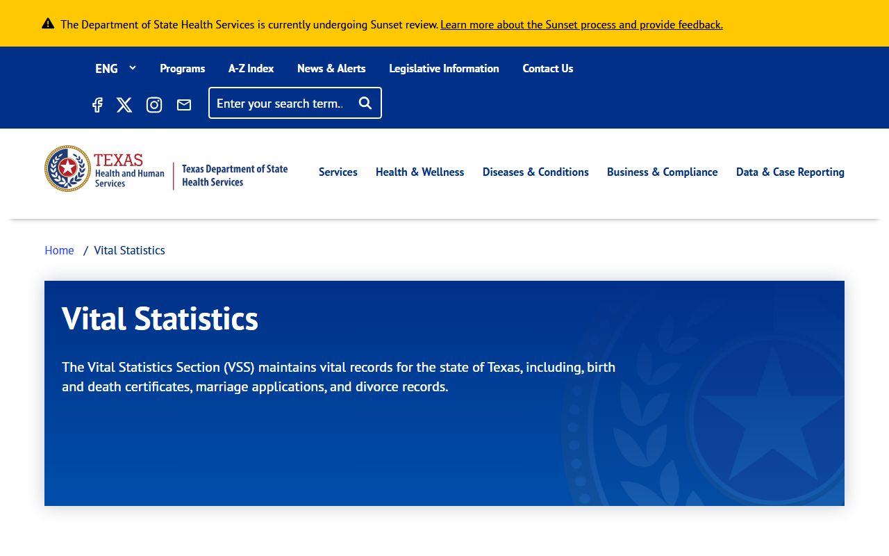Expand the ENG language dropdown
This screenshot has height=556, width=889.
[x=115, y=68]
